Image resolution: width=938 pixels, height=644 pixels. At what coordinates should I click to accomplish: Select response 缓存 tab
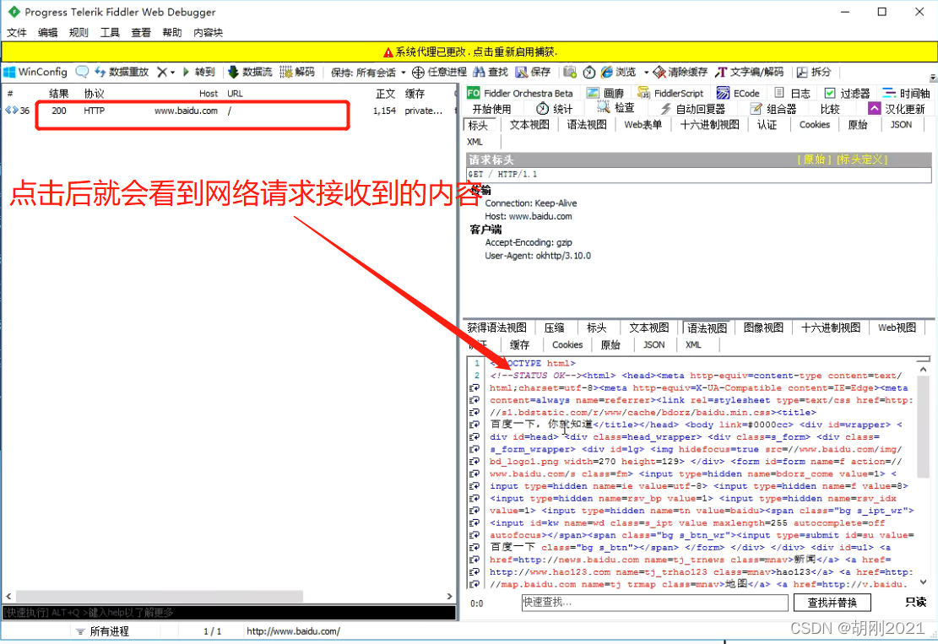click(519, 345)
